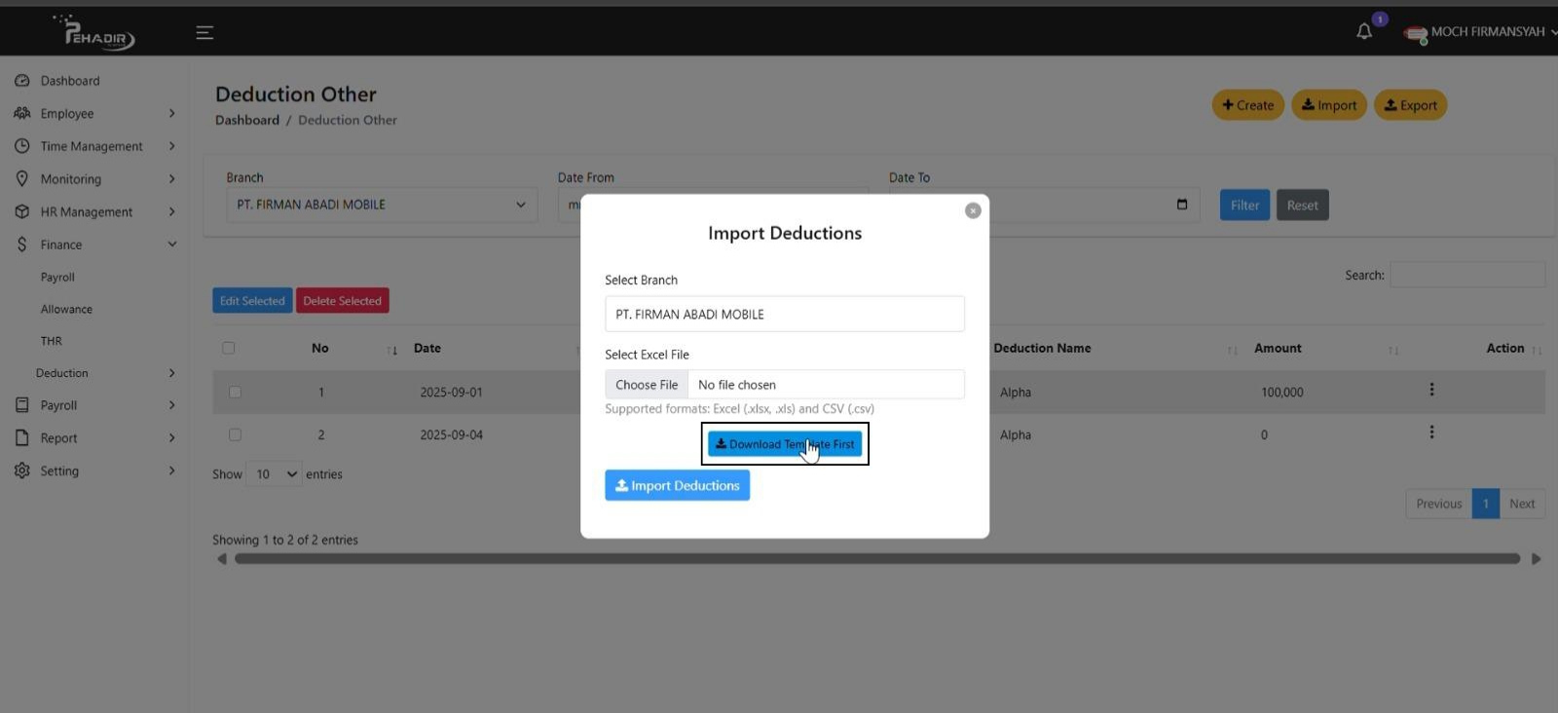Click the Setting gear icon in the sidebar
Screen dimensions: 1558x713
[x=22, y=470]
